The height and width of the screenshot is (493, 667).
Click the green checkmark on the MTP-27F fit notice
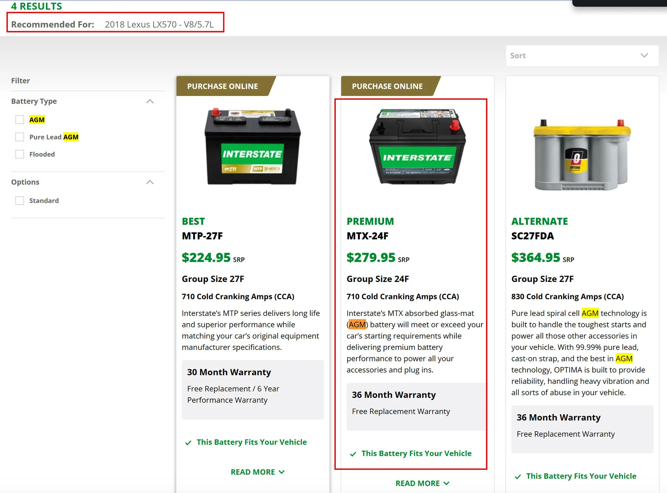[188, 443]
